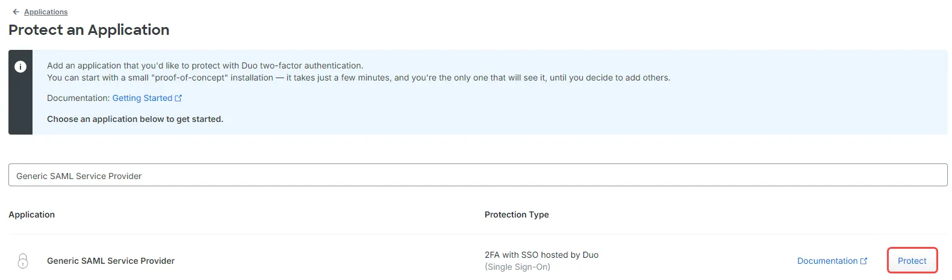Click the back arrow beside Applications

[x=16, y=12]
